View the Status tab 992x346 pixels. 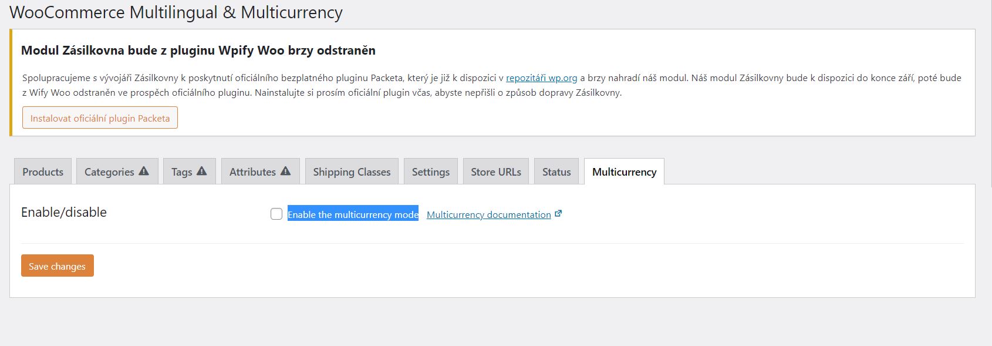[x=556, y=172]
